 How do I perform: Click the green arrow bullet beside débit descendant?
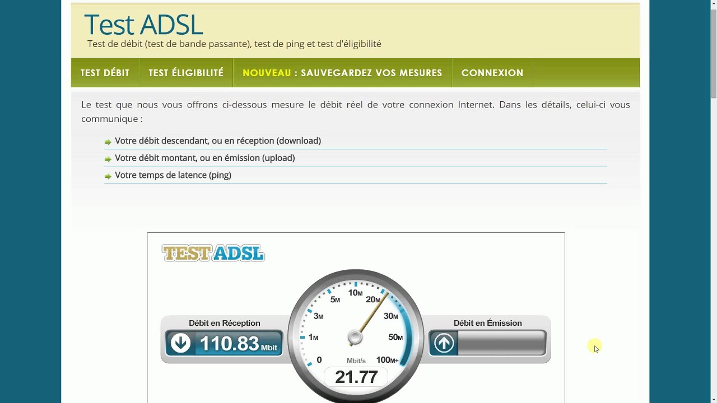[108, 142]
